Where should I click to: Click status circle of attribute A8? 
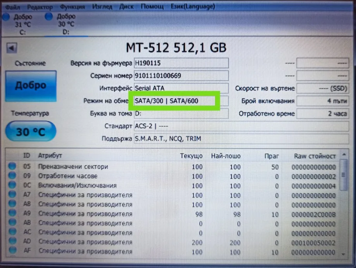(12, 203)
